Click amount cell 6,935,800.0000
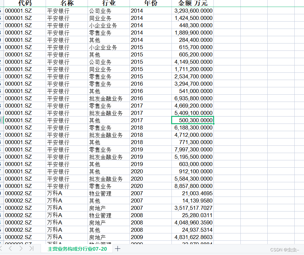Viewport: 304px width, 255px height. pos(193,98)
